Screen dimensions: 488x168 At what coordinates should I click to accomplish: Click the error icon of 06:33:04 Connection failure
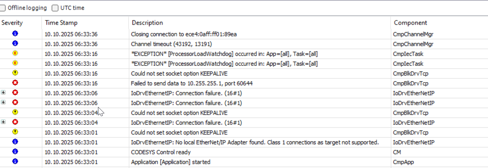click(x=15, y=122)
